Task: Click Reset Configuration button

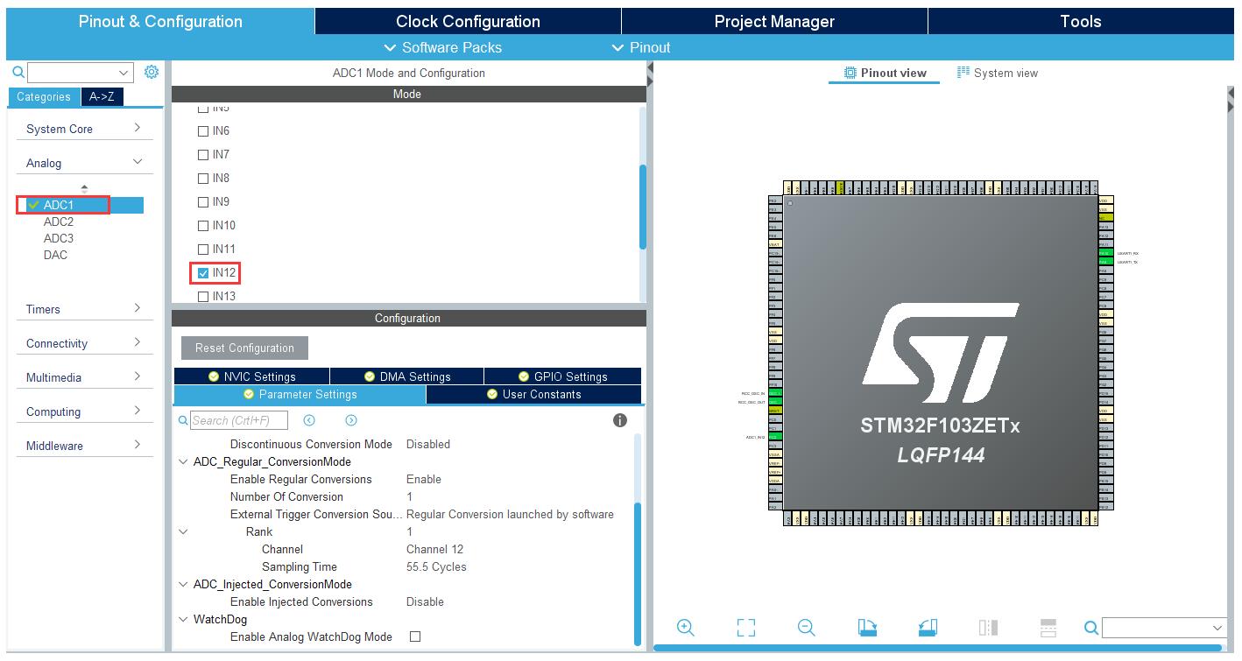Action: tap(244, 348)
